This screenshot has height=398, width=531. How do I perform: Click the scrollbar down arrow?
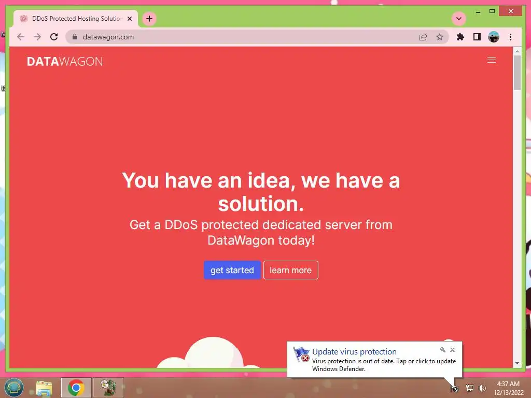coord(517,363)
